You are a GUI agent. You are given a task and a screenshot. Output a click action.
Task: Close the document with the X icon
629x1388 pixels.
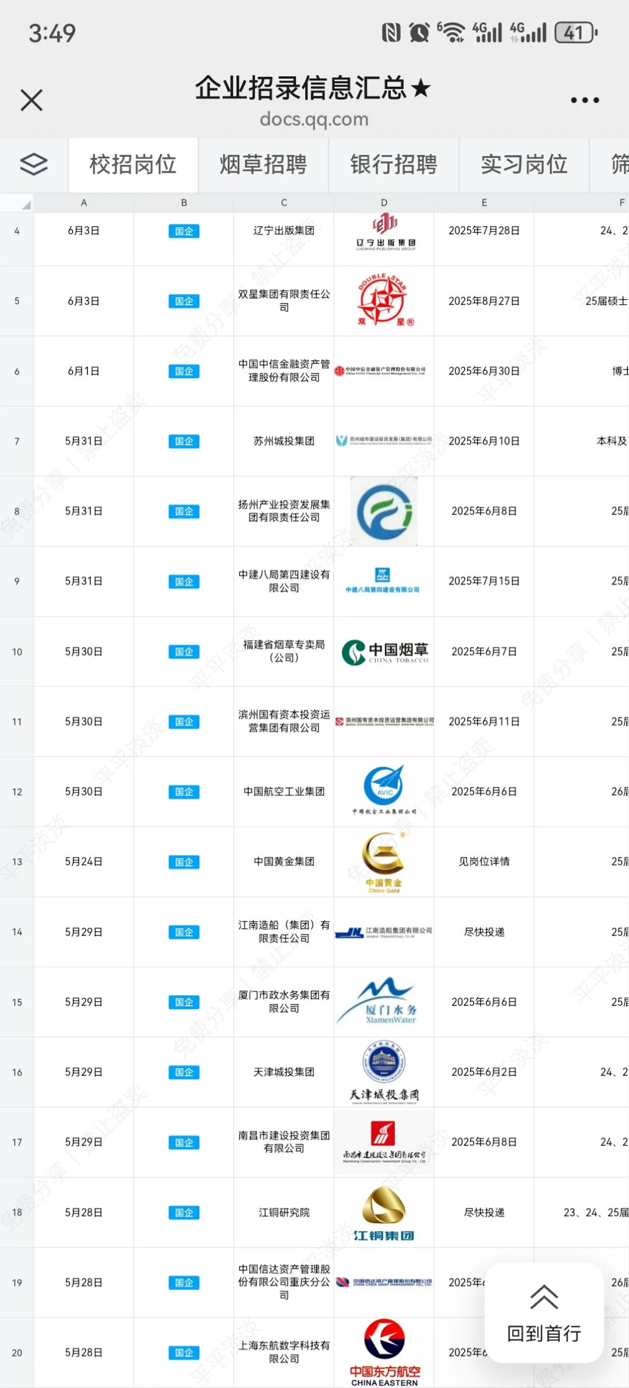(31, 100)
